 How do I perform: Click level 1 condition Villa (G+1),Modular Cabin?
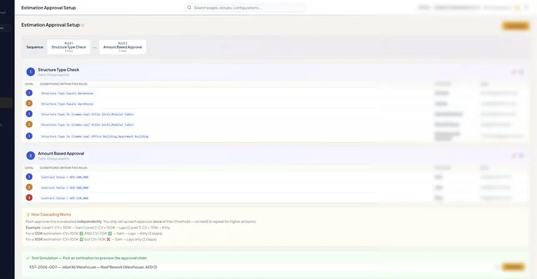pos(87,115)
